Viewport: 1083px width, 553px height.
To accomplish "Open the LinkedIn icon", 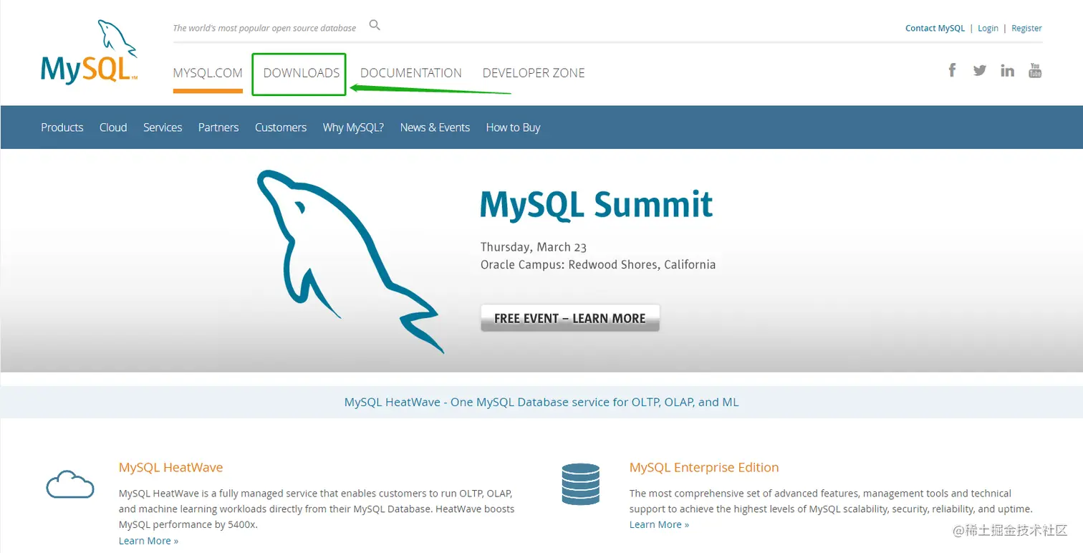I will [1007, 70].
